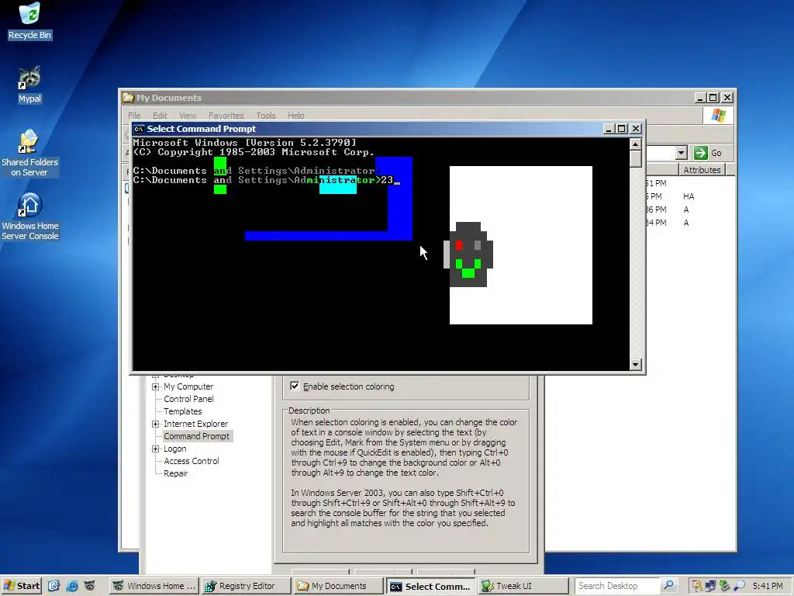Open File menu in My Documents
The height and width of the screenshot is (596, 794).
point(134,116)
